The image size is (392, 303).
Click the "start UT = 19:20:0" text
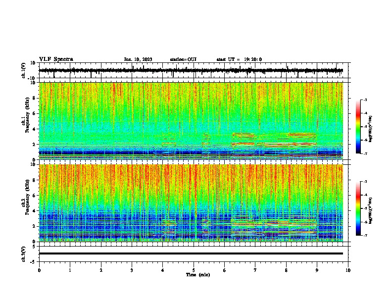(239, 59)
